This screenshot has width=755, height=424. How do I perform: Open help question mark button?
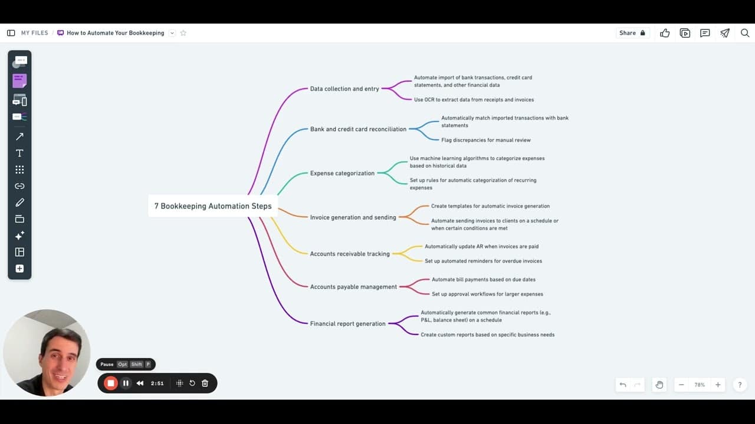740,385
